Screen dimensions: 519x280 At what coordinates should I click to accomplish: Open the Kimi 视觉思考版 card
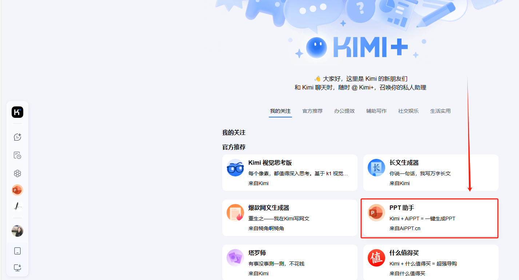(290, 173)
